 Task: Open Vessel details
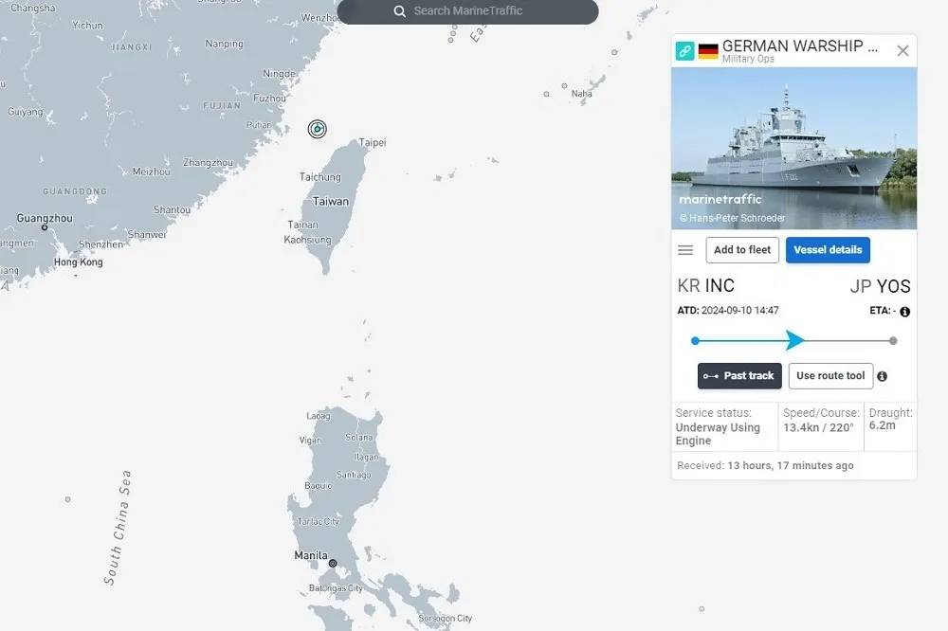point(828,250)
